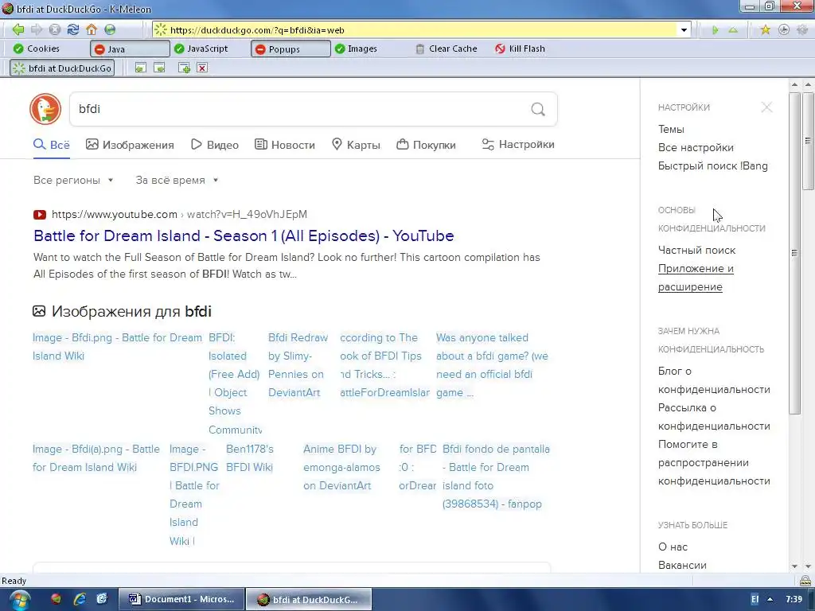Open 'Ben1178's BFDI Wiki' image link
This screenshot has width=815, height=611.
pyautogui.click(x=249, y=458)
